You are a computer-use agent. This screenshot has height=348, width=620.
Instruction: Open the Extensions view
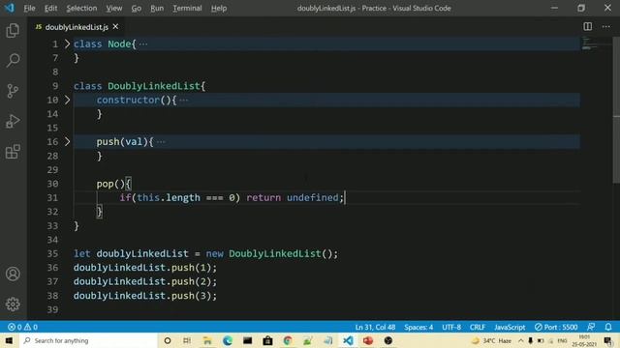pyautogui.click(x=13, y=152)
